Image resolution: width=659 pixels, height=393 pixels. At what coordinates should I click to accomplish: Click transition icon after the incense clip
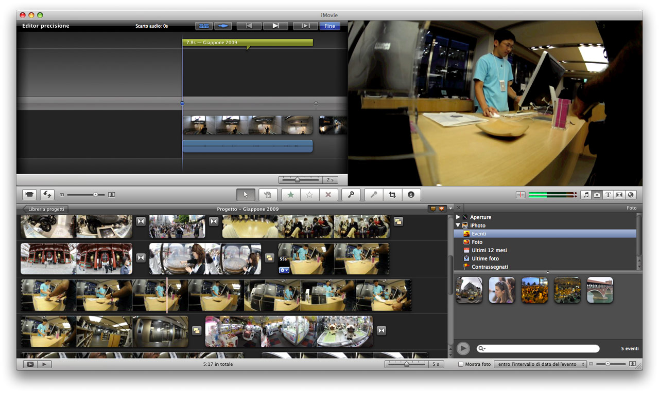(269, 258)
